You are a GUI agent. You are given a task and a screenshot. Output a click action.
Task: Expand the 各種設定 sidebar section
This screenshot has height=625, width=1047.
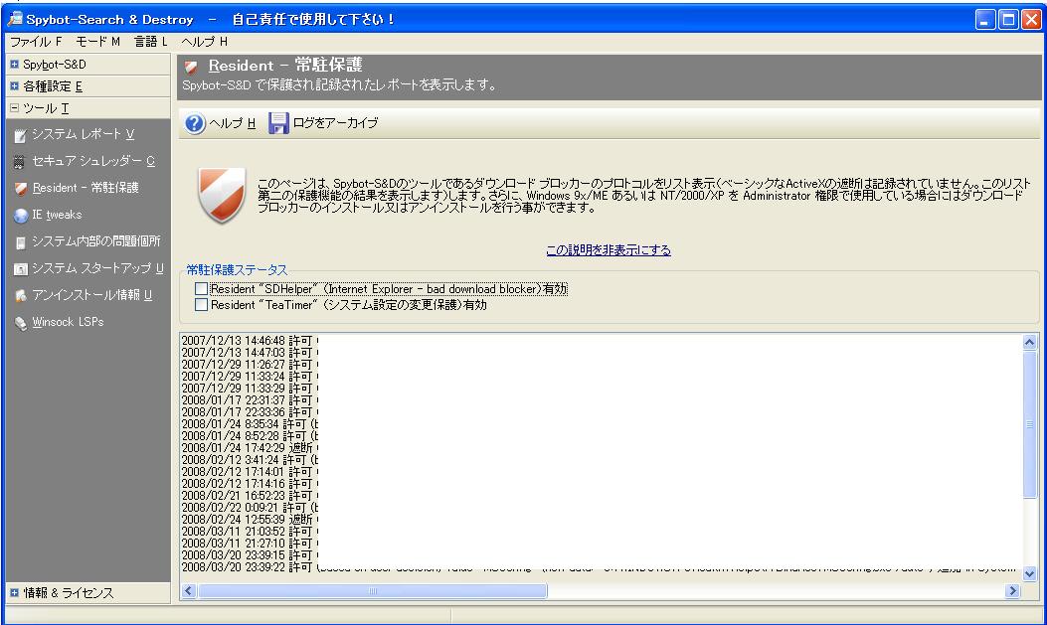[x=14, y=86]
